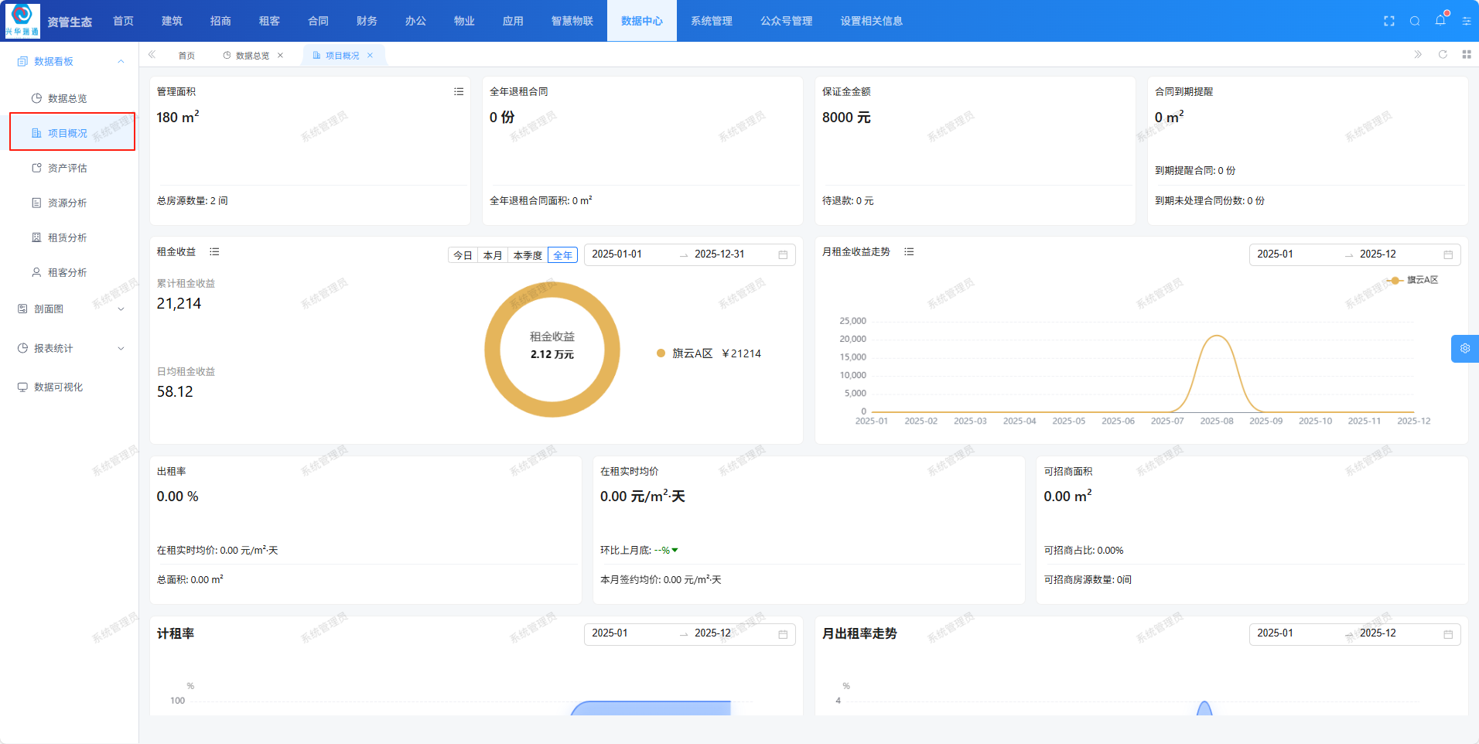1479x744 pixels.
Task: Click the 计租率 start date field
Action: pyautogui.click(x=627, y=633)
